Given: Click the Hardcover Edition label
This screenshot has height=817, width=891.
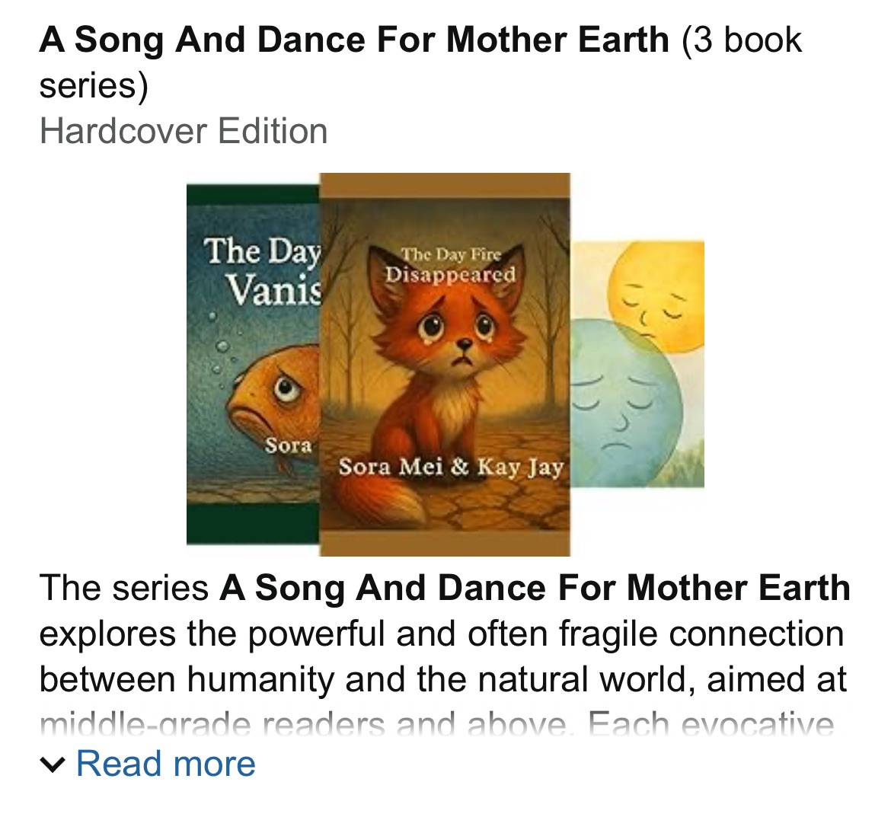Looking at the screenshot, I should tap(184, 131).
